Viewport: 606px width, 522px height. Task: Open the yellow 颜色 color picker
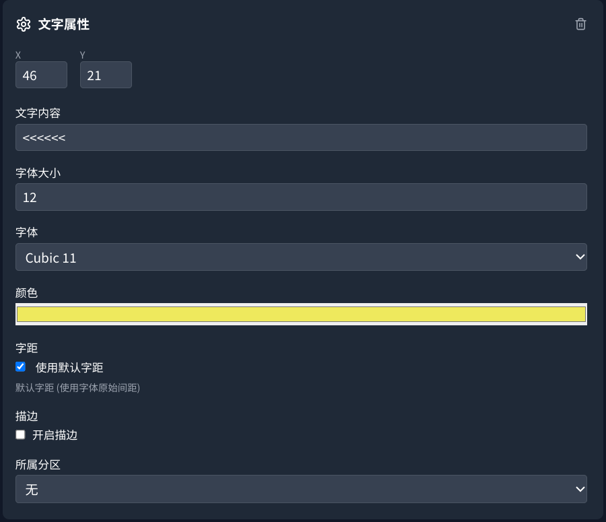pos(301,315)
